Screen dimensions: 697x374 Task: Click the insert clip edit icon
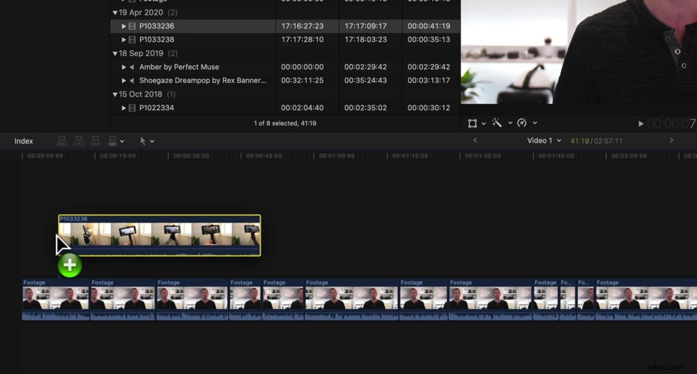[79, 141]
